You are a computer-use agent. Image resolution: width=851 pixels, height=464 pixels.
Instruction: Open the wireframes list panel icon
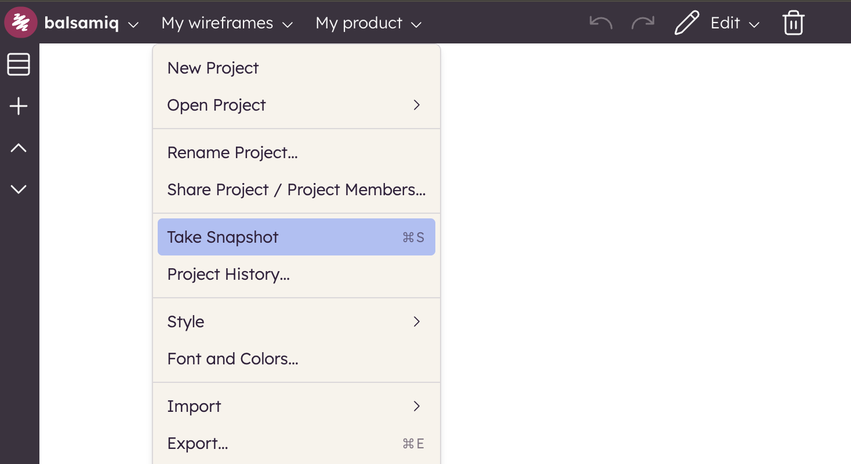[x=19, y=64]
